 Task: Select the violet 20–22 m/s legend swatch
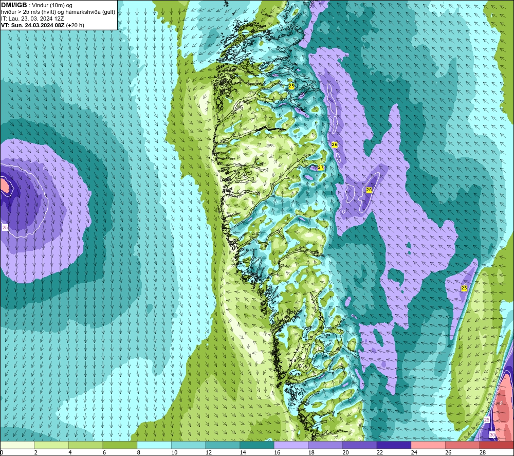360,445
